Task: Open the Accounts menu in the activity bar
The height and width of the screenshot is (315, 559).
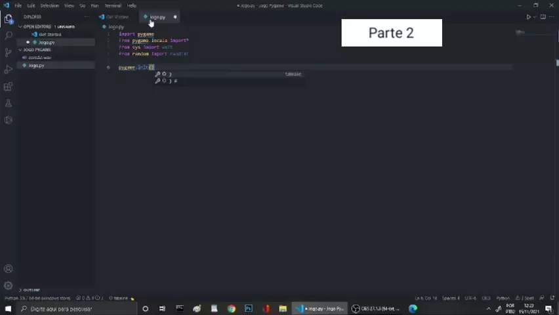Action: tap(8, 268)
